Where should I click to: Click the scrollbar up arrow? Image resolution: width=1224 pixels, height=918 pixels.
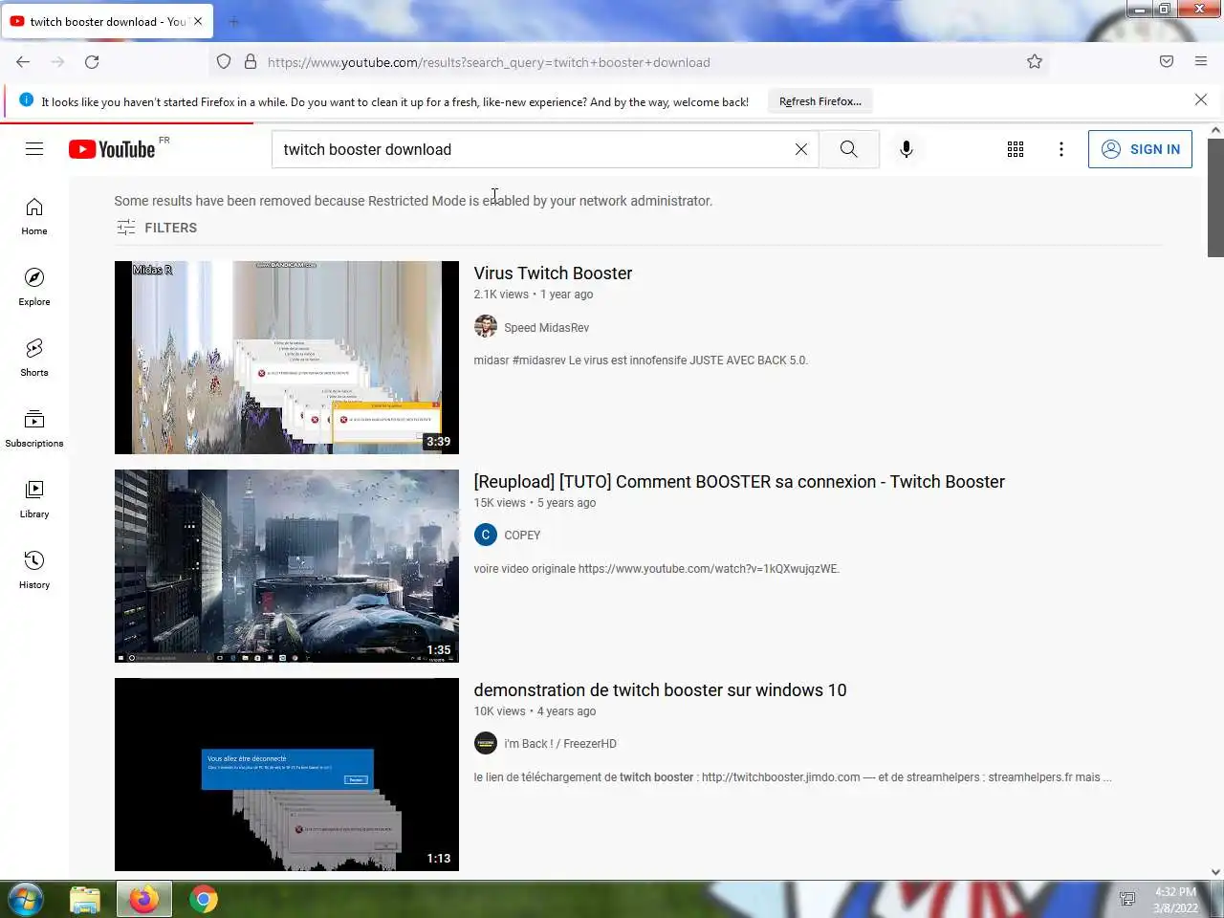pyautogui.click(x=1215, y=130)
